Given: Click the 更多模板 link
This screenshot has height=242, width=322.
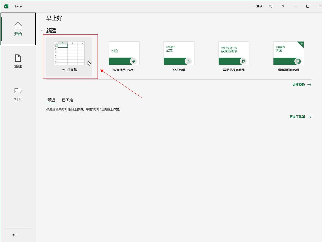Looking at the screenshot, I should click(302, 84).
